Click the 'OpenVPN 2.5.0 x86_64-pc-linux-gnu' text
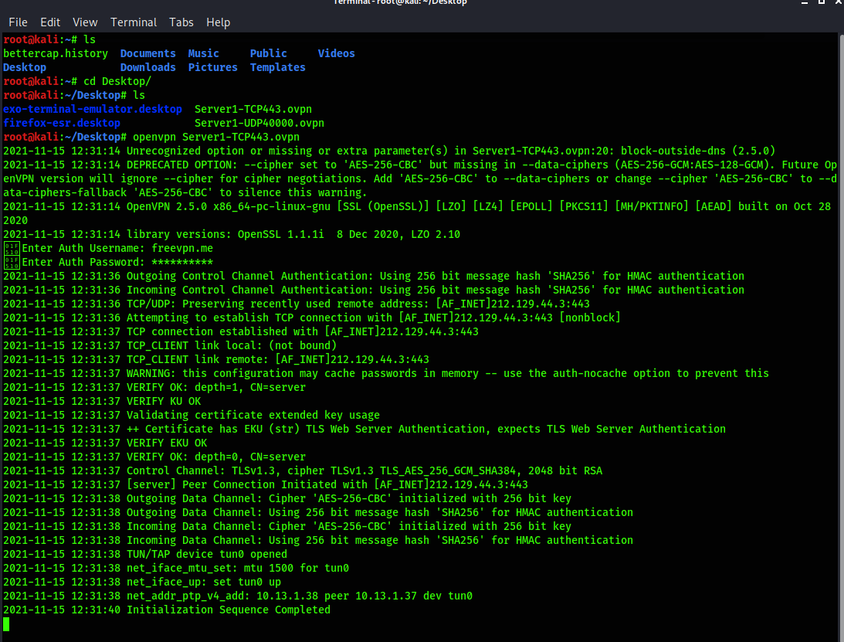Screen dimensions: 844x642 (x=229, y=206)
